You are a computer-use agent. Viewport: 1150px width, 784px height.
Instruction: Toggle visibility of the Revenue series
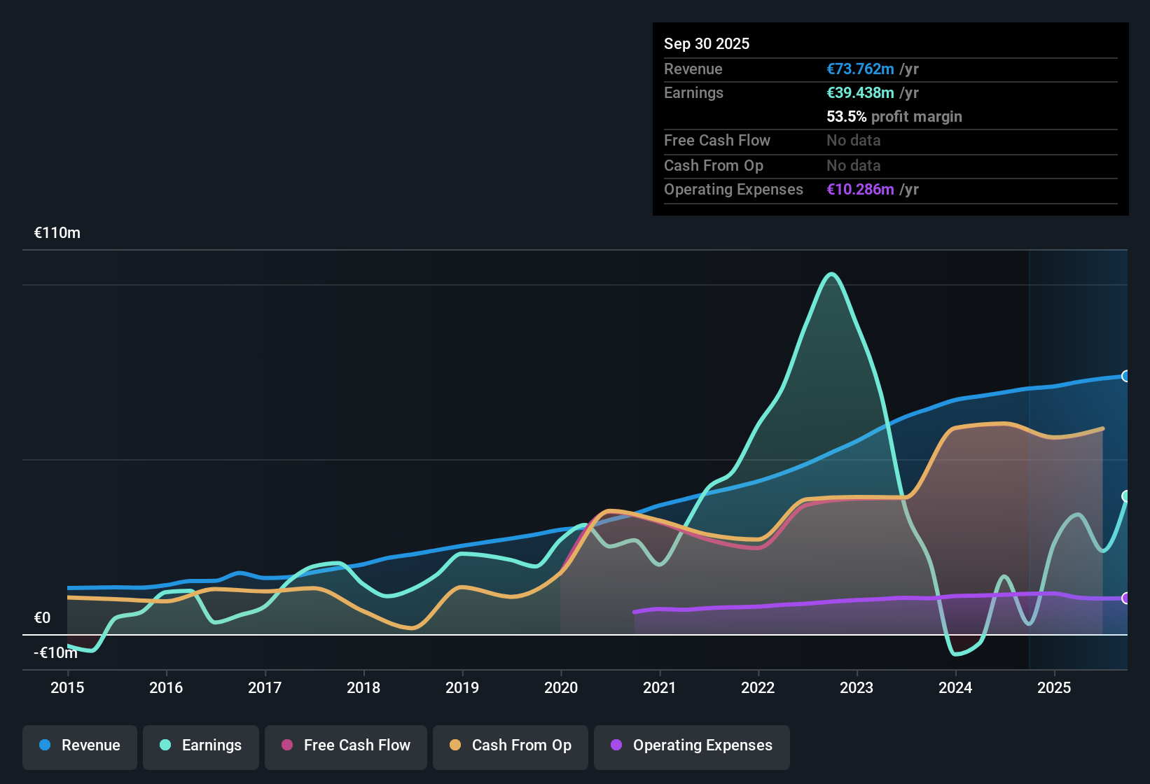(79, 745)
